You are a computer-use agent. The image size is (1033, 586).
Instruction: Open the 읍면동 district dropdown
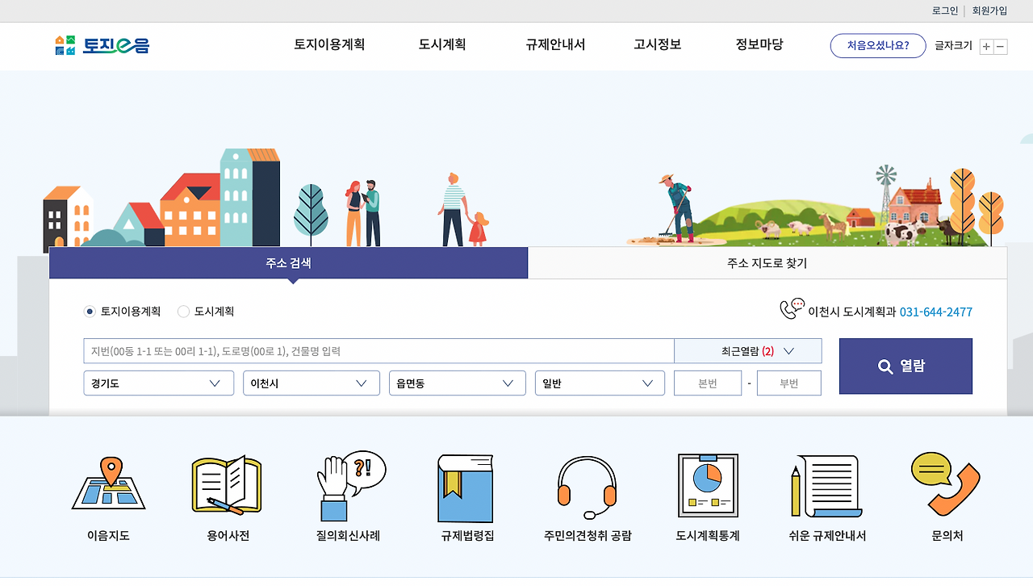tap(457, 383)
